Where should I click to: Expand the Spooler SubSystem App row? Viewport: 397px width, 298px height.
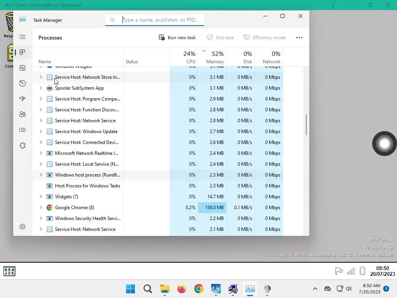(41, 88)
